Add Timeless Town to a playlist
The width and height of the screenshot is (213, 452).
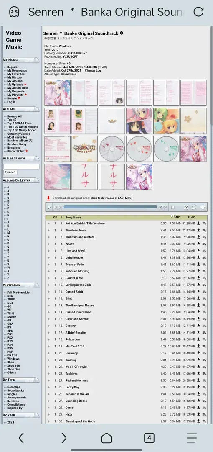(204, 230)
